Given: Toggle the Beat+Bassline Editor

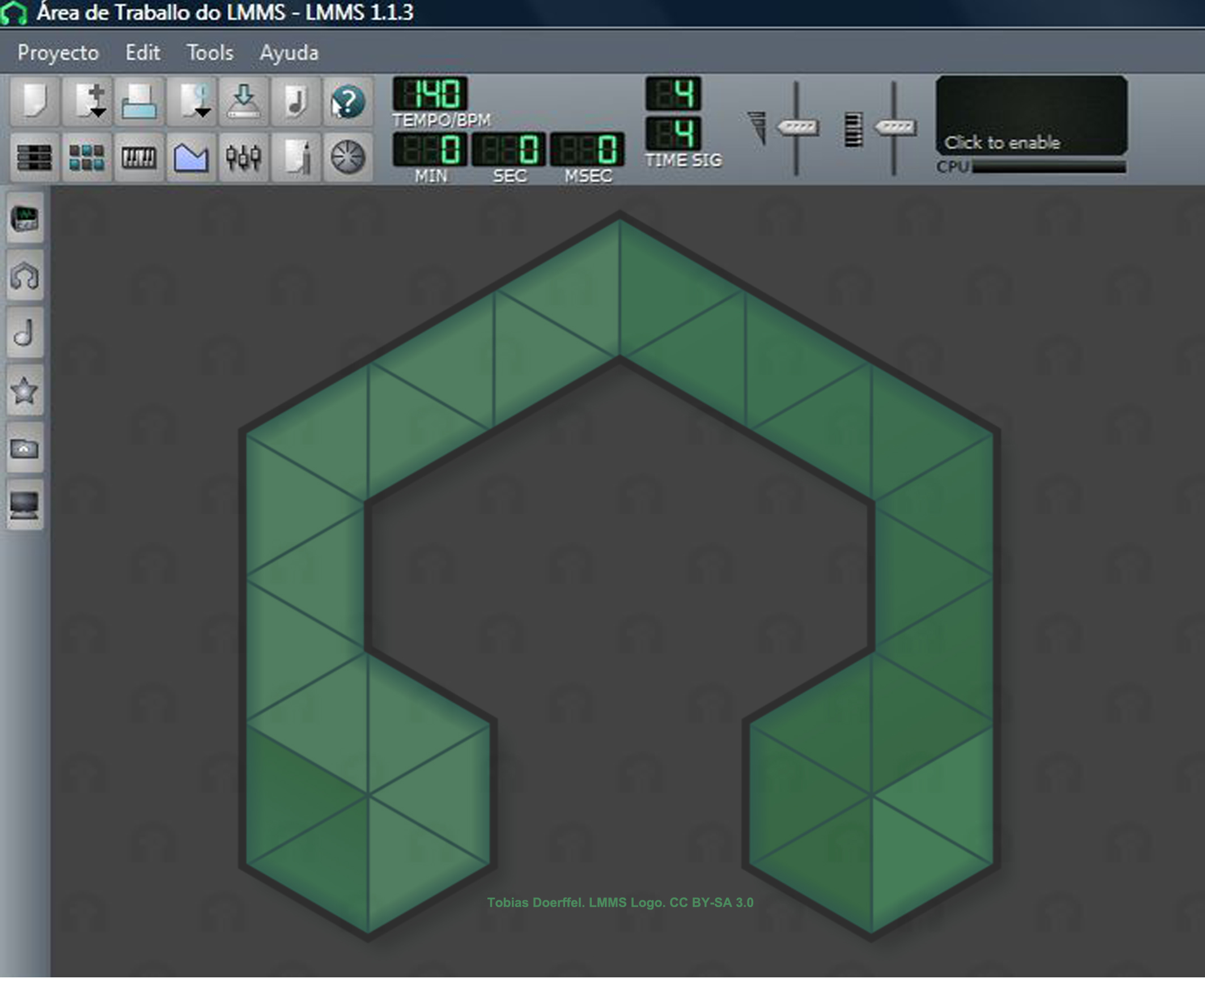Looking at the screenshot, I should coord(87,157).
